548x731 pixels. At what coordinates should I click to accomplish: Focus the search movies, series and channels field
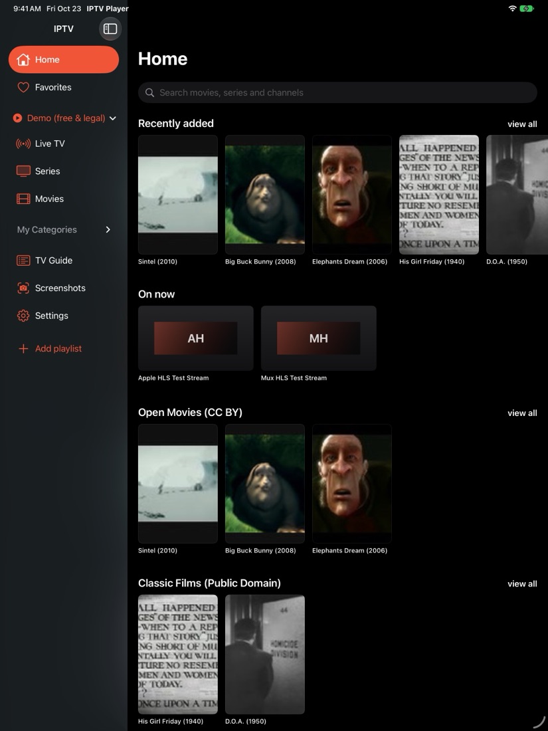coord(337,92)
